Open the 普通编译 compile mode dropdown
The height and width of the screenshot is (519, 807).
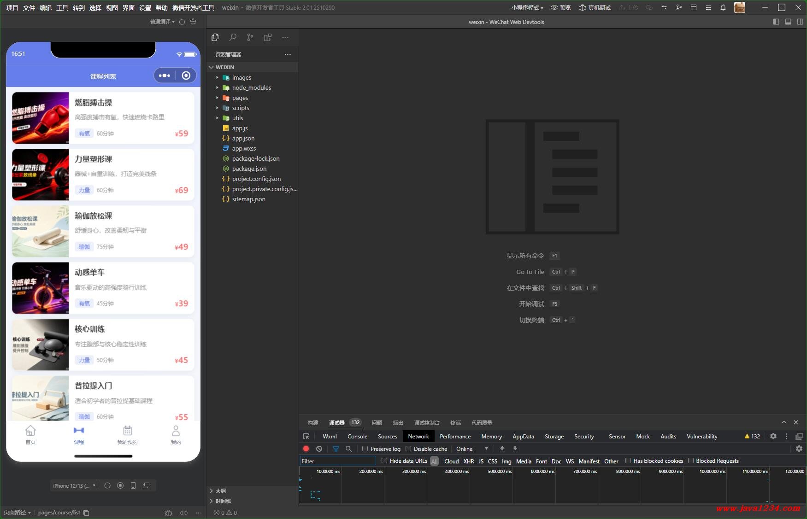pos(162,22)
